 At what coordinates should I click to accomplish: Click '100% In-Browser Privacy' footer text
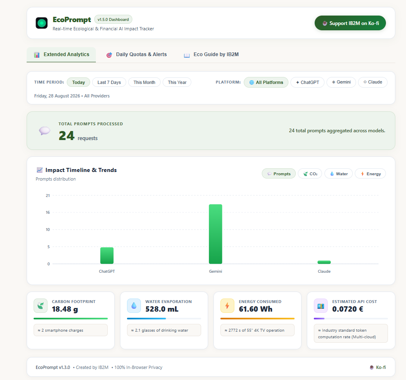[138, 367]
